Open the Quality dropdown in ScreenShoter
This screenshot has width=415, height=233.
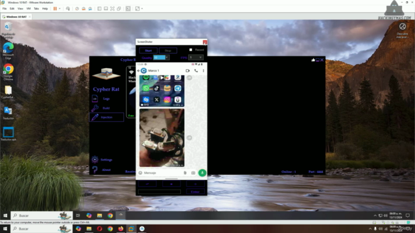[161, 58]
